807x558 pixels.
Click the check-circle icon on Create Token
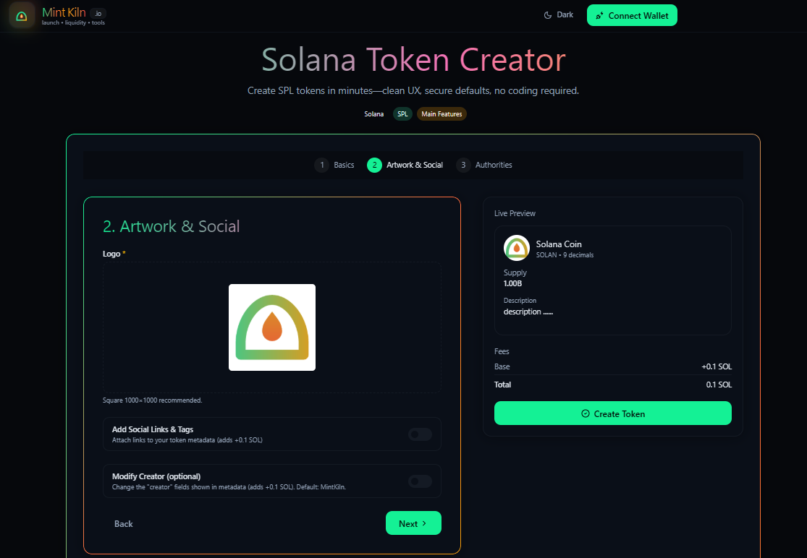click(586, 414)
